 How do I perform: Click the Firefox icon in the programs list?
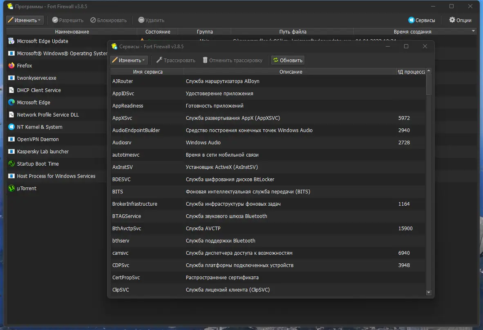tap(11, 65)
